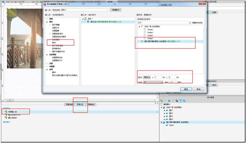Click the filter icon in 部件管理 toolbar

(x=181, y=101)
